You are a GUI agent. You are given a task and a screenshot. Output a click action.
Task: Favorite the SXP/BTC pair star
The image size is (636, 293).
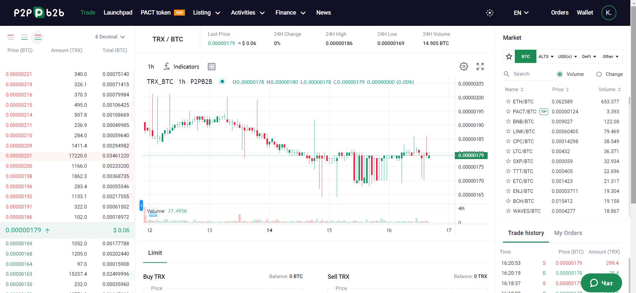point(508,161)
